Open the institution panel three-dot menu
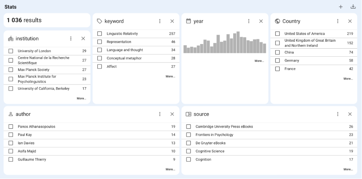Image resolution: width=362 pixels, height=179 pixels. (x=71, y=39)
